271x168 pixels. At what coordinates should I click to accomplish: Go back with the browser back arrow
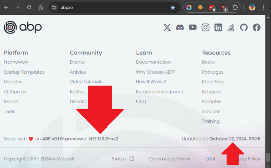[x=6, y=8]
